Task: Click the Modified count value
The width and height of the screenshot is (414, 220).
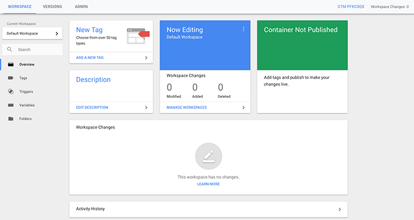Action: 169,87
